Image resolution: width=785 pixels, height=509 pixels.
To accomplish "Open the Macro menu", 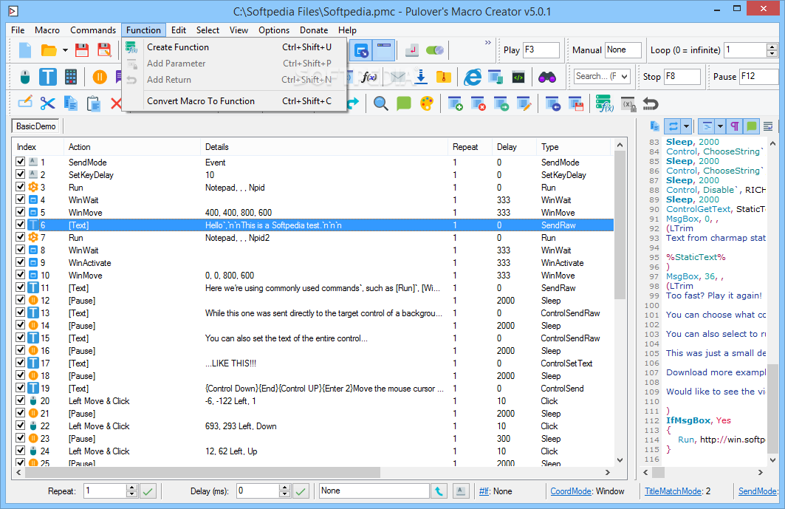I will pos(47,30).
